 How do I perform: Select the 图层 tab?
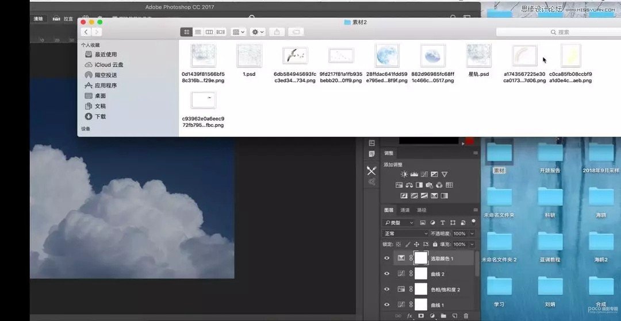pyautogui.click(x=389, y=210)
